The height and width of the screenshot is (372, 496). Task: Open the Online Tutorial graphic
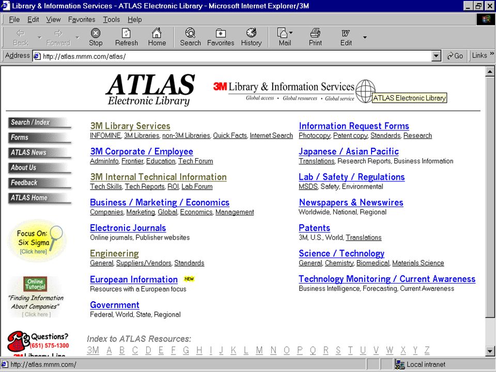click(35, 284)
